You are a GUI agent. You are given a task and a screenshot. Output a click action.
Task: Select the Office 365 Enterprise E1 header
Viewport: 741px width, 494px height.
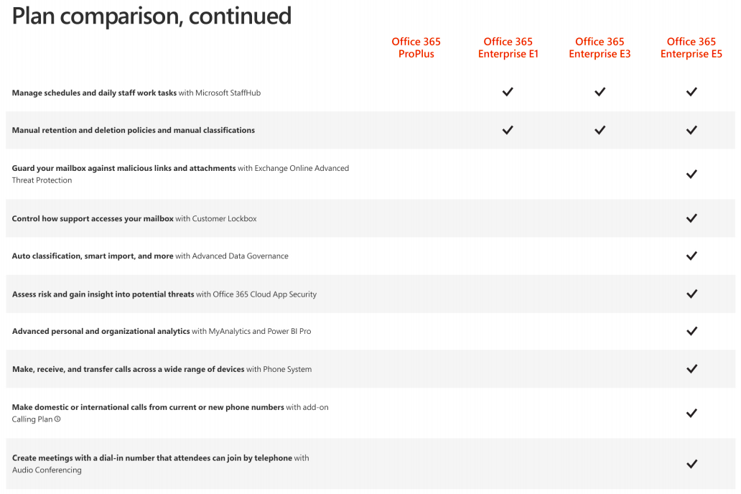pos(508,47)
